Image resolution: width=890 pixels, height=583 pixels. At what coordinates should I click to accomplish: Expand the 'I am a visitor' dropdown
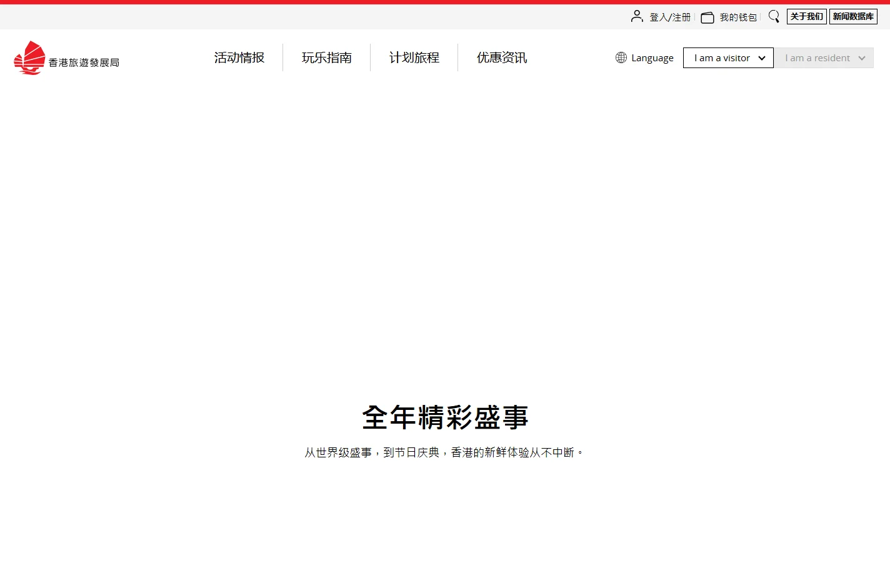pos(728,57)
